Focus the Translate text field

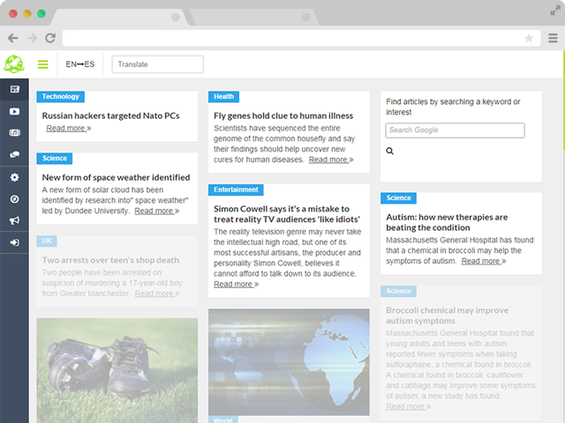click(158, 64)
